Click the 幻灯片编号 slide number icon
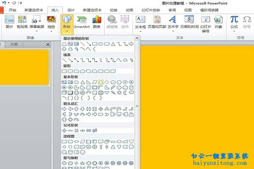254x169 pixels. [x=206, y=24]
